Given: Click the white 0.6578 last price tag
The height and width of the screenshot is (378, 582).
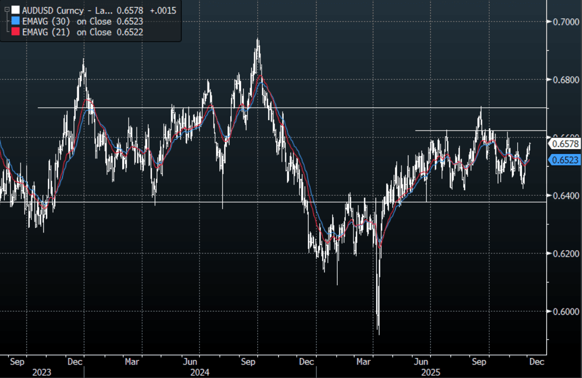Looking at the screenshot, I should click(x=564, y=143).
